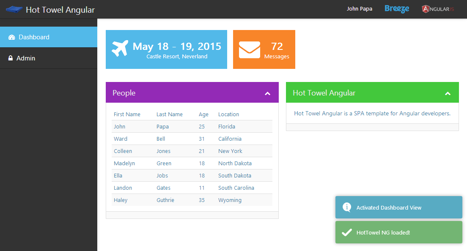Dismiss the HotTowel NG loaded toast

399,232
